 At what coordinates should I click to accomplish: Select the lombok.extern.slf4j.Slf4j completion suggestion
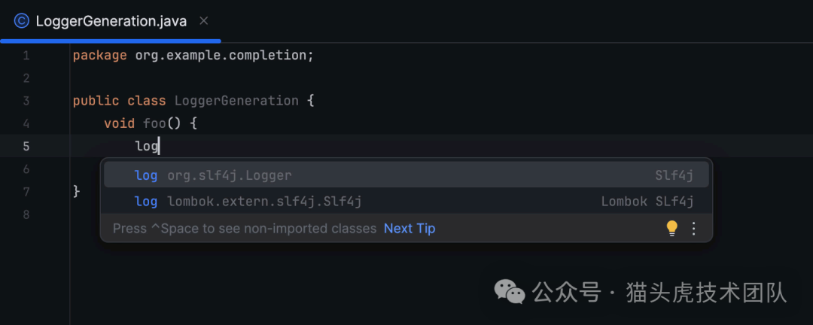(x=264, y=201)
